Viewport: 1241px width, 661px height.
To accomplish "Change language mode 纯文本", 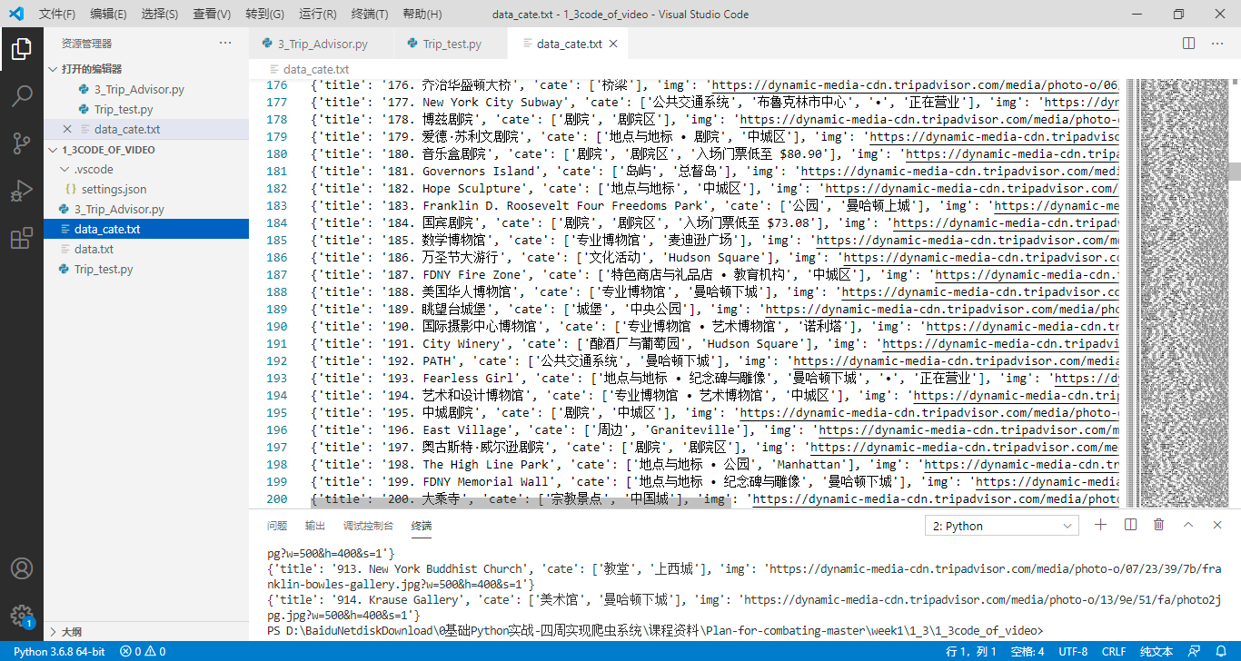I will tap(1157, 652).
